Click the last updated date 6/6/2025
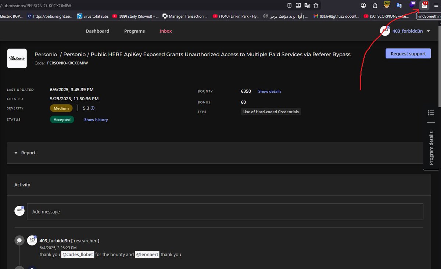The image size is (441, 269). tap(72, 89)
